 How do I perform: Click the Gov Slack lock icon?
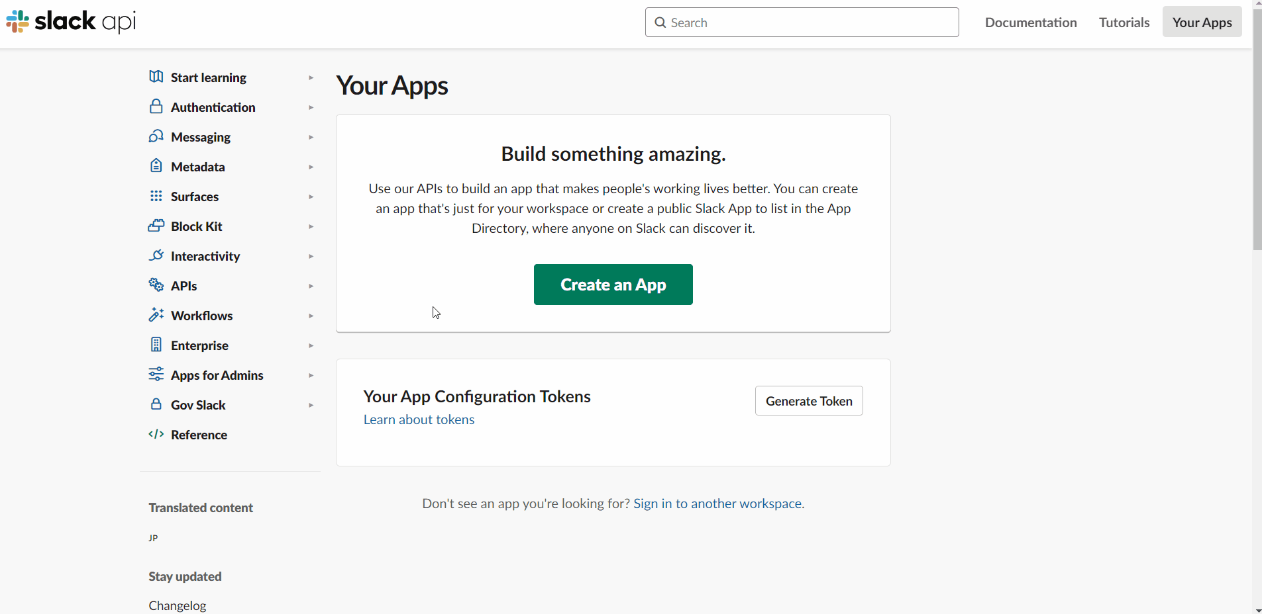pos(155,404)
